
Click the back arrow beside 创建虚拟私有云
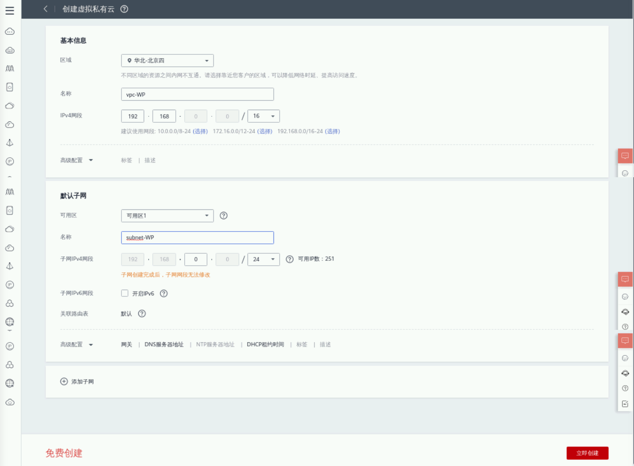tap(45, 9)
